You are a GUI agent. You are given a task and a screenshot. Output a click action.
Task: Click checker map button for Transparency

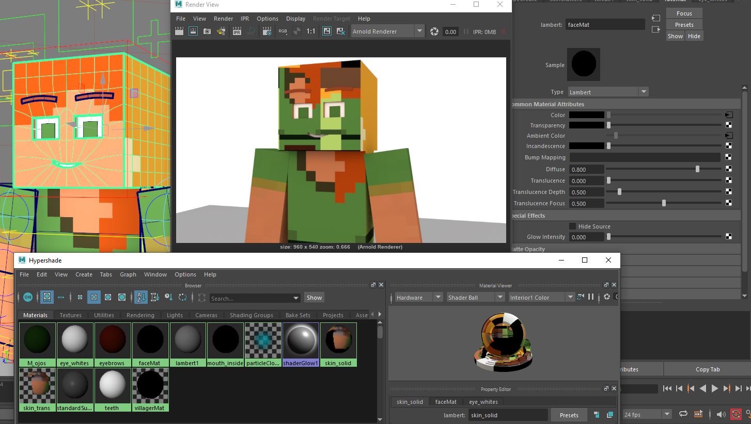click(x=729, y=125)
